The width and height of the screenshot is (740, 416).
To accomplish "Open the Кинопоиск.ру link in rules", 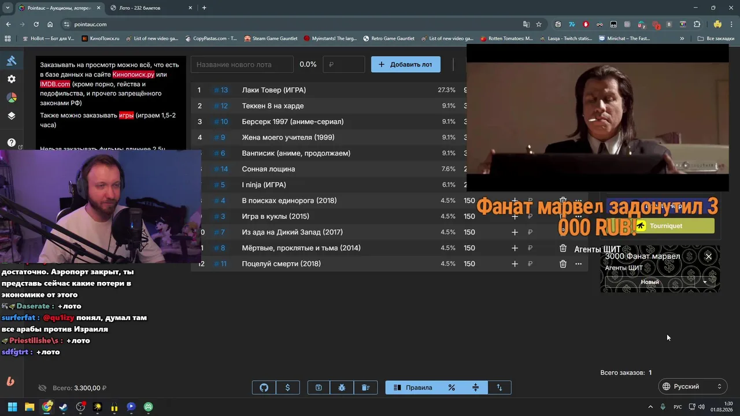I will tap(134, 75).
